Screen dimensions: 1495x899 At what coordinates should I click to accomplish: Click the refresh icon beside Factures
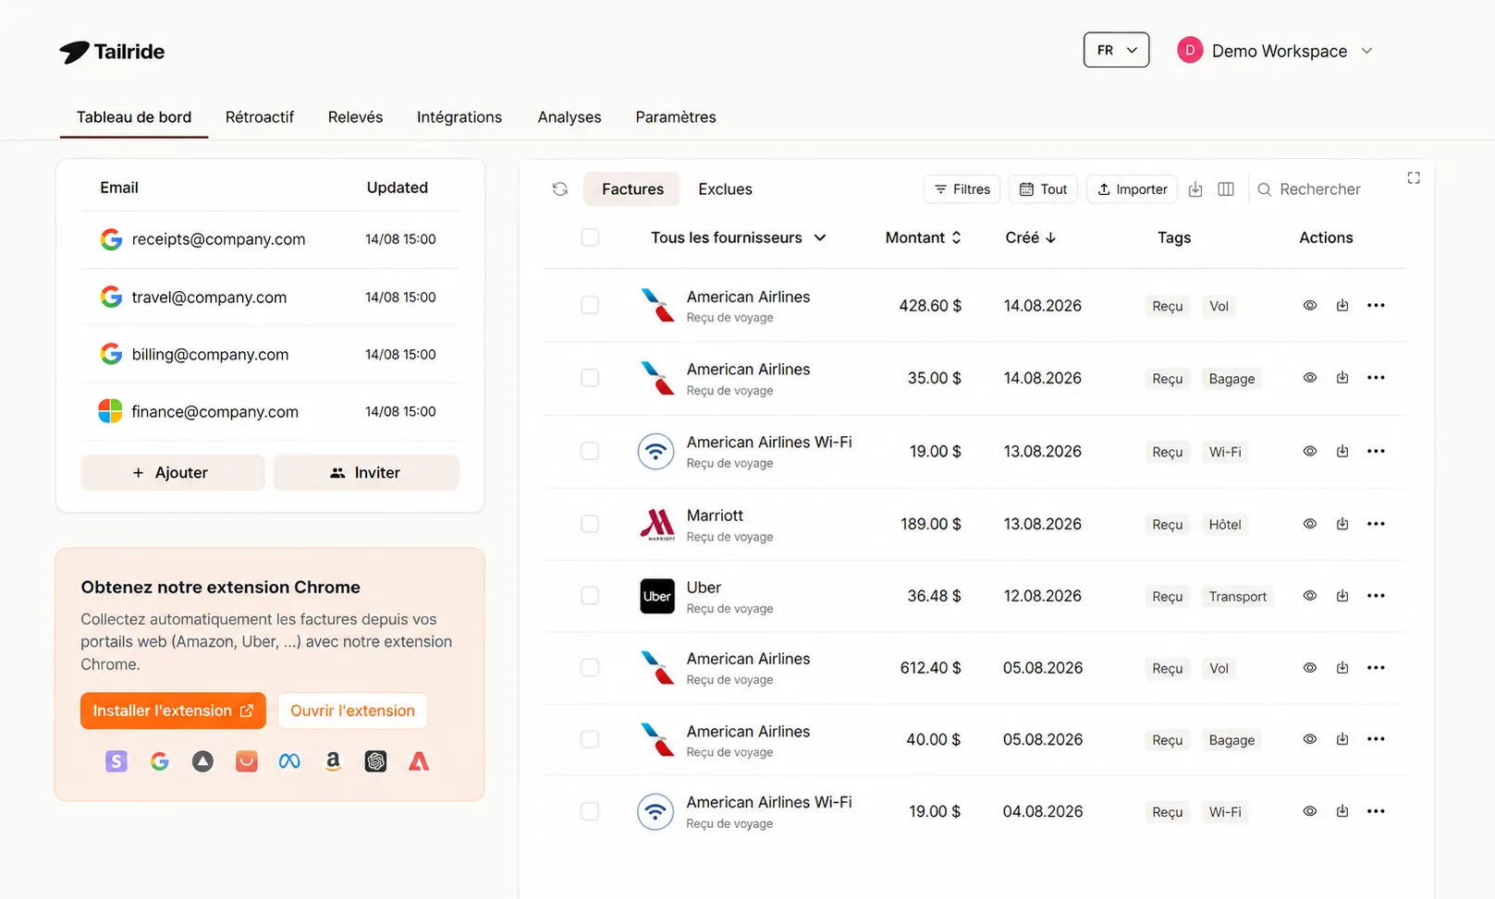560,188
